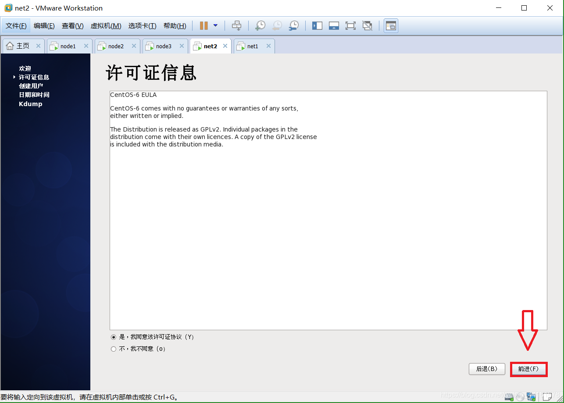
Task: Open the 文件(F) menu
Action: click(16, 26)
